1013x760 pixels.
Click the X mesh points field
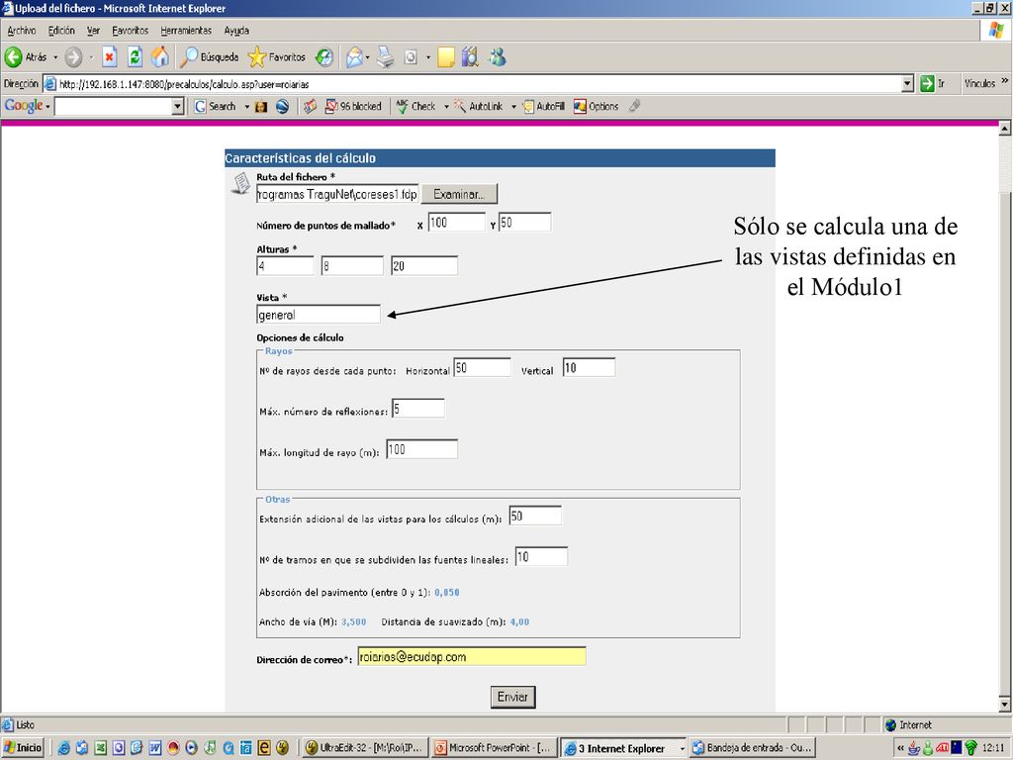coord(456,223)
